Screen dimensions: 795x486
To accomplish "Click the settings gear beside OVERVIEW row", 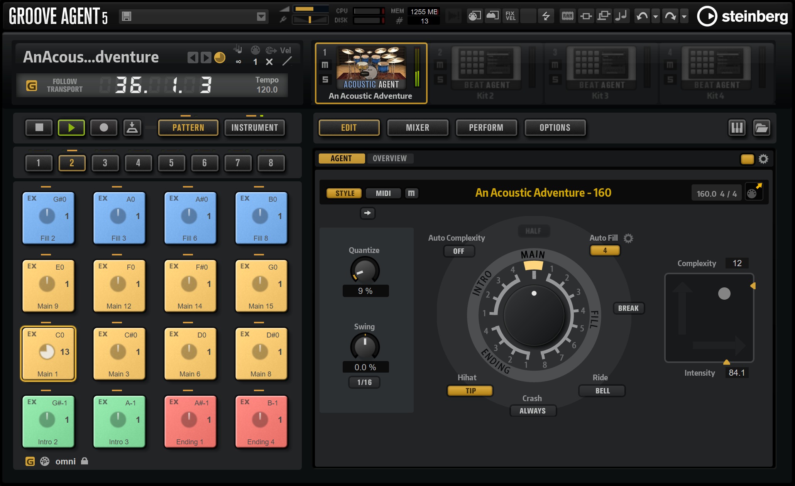I will coord(764,159).
